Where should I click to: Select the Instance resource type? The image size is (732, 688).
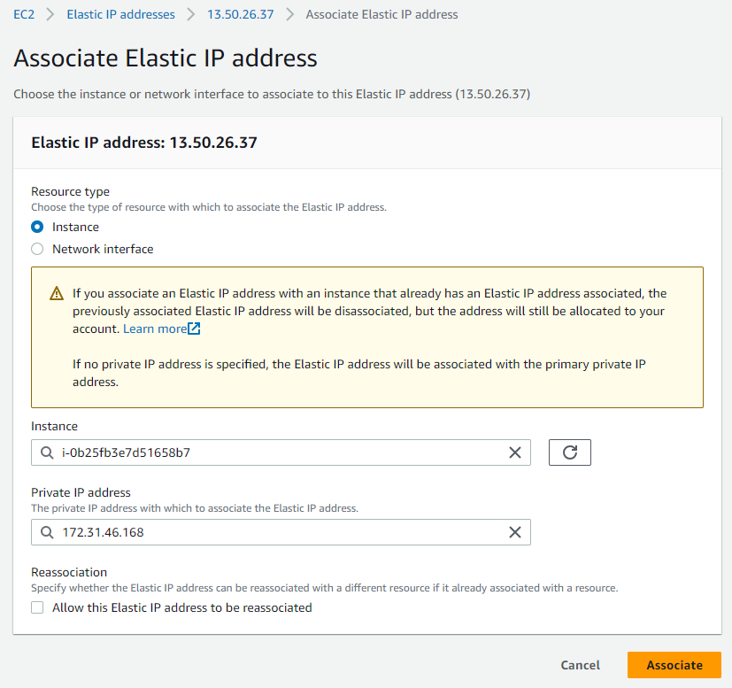click(37, 227)
